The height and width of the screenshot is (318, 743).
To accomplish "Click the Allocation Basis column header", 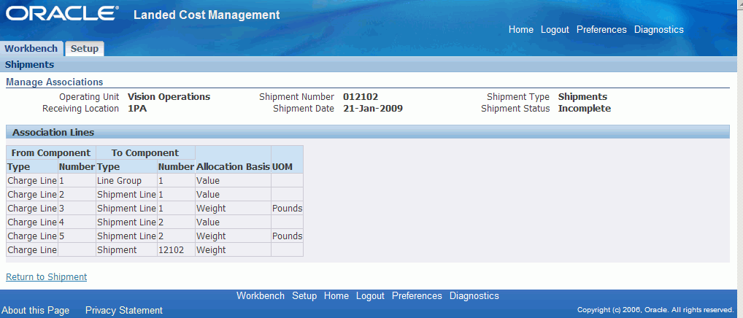I will [233, 167].
